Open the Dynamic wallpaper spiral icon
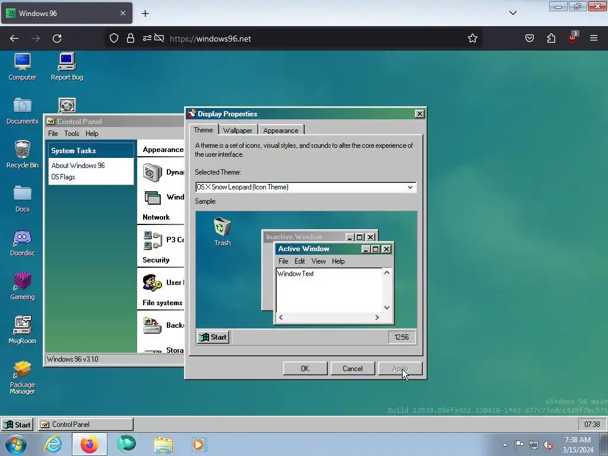The width and height of the screenshot is (608, 456). tap(153, 173)
